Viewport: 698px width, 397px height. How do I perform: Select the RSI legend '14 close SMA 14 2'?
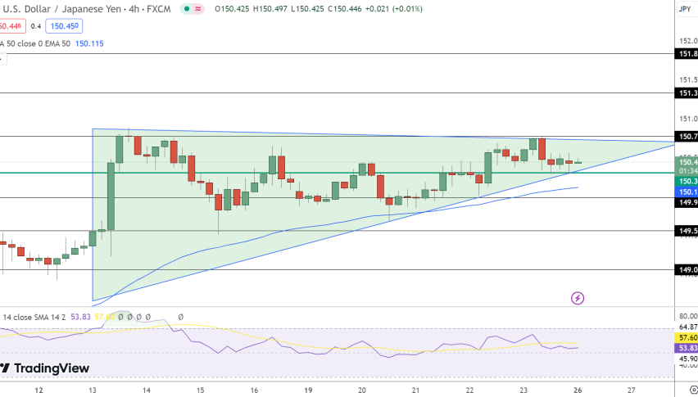34,317
